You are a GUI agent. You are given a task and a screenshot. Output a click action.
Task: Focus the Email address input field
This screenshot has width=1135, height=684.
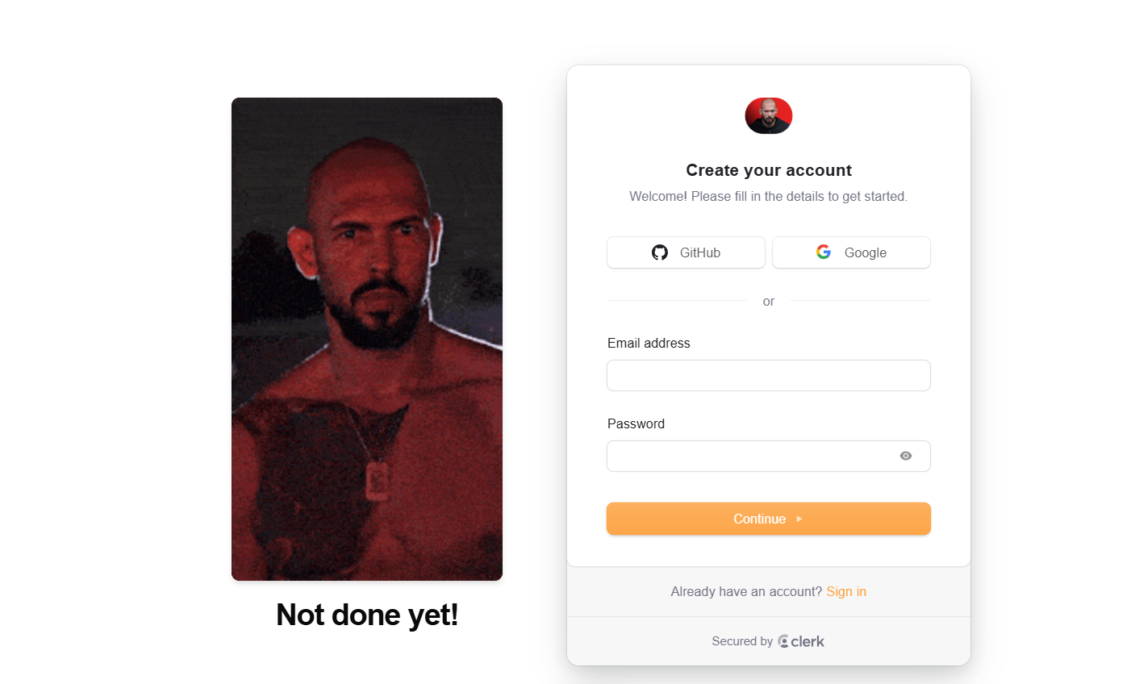(x=769, y=375)
